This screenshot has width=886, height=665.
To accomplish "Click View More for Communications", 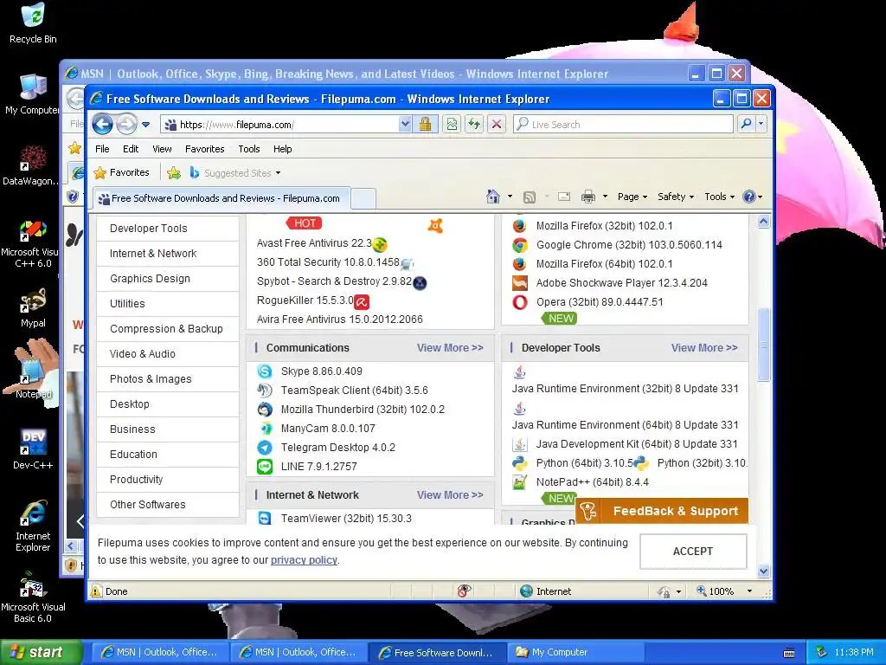I will (x=450, y=348).
